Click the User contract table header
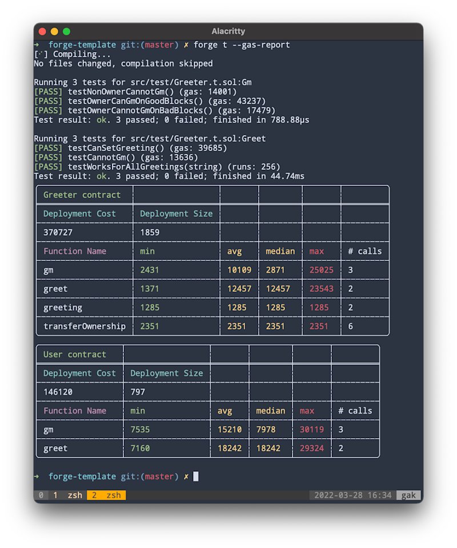 click(75, 355)
